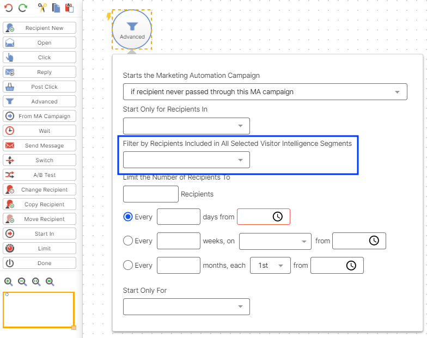433x338 pixels.
Task: Select the Advanced funnel node on canvas
Action: (x=132, y=29)
